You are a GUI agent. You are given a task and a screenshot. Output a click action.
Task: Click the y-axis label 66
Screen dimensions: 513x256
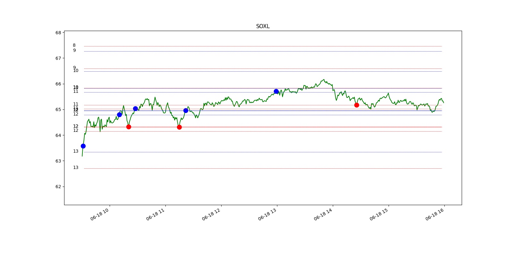[x=58, y=84]
